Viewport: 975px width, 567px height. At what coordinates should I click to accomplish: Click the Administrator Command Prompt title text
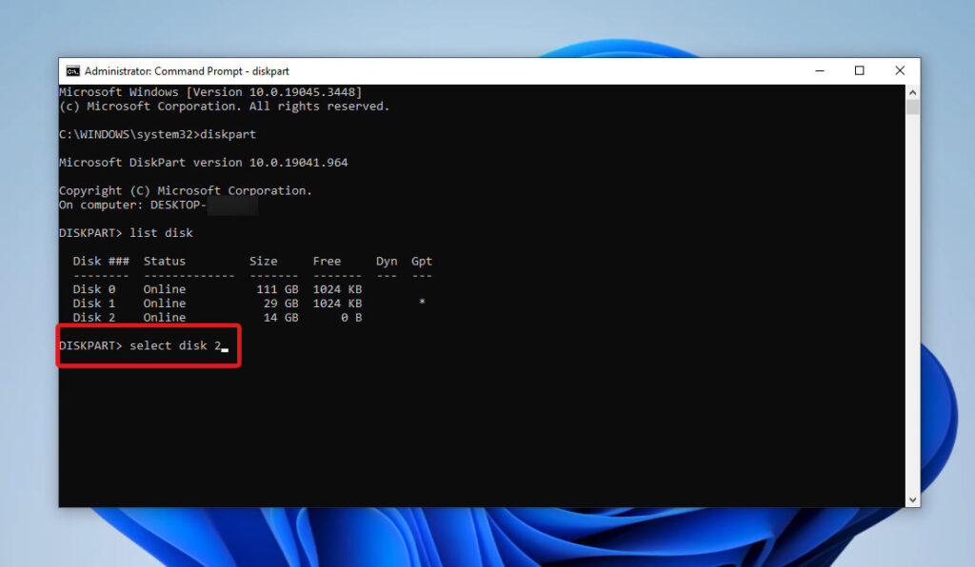189,70
